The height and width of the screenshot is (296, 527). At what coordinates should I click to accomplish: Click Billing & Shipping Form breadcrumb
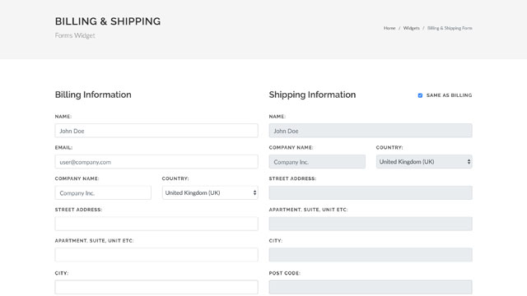click(x=450, y=28)
